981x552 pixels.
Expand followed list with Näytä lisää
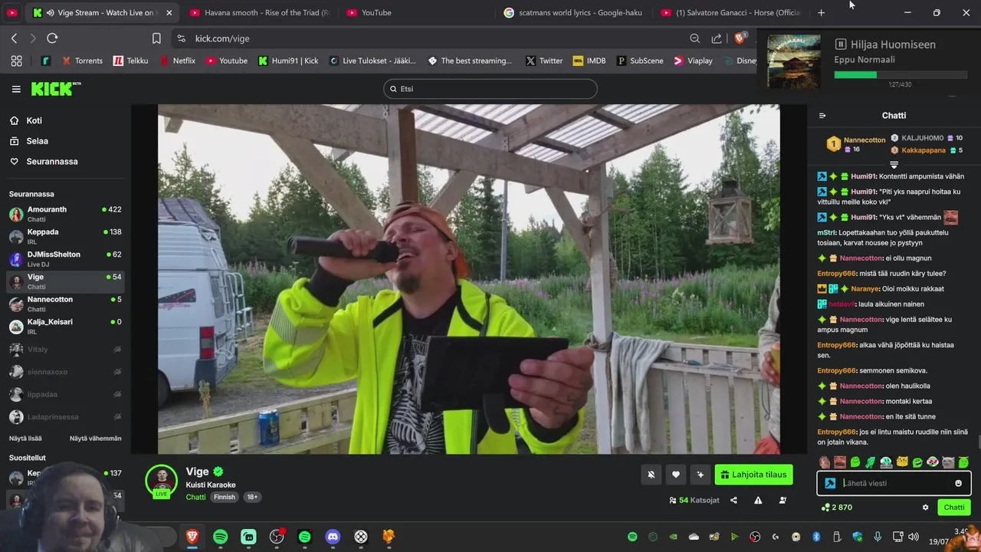(25, 439)
